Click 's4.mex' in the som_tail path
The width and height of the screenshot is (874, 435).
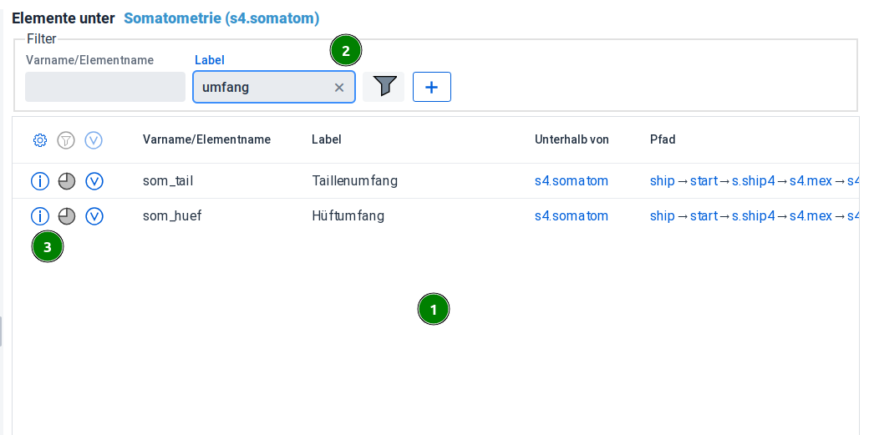click(x=810, y=180)
